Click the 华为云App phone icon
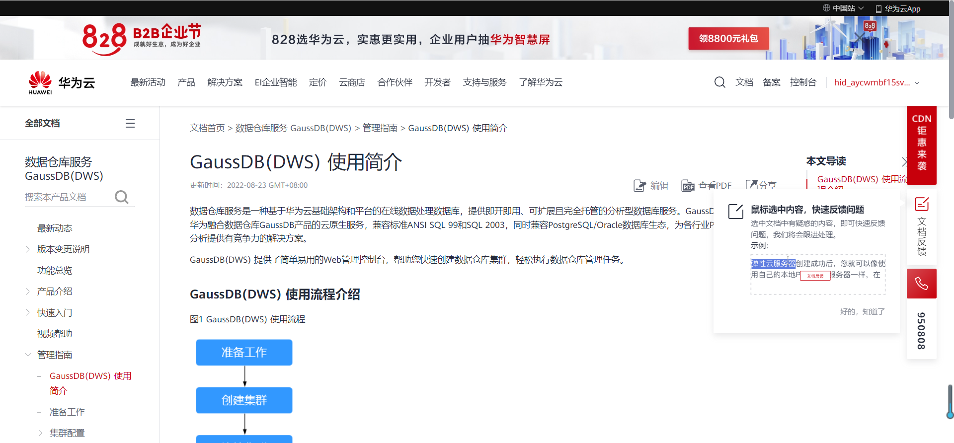 pos(878,8)
